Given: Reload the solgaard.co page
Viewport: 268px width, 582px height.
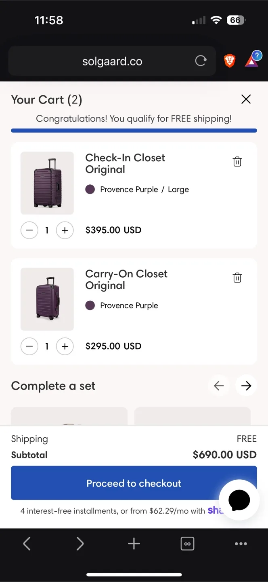Looking at the screenshot, I should pyautogui.click(x=201, y=61).
